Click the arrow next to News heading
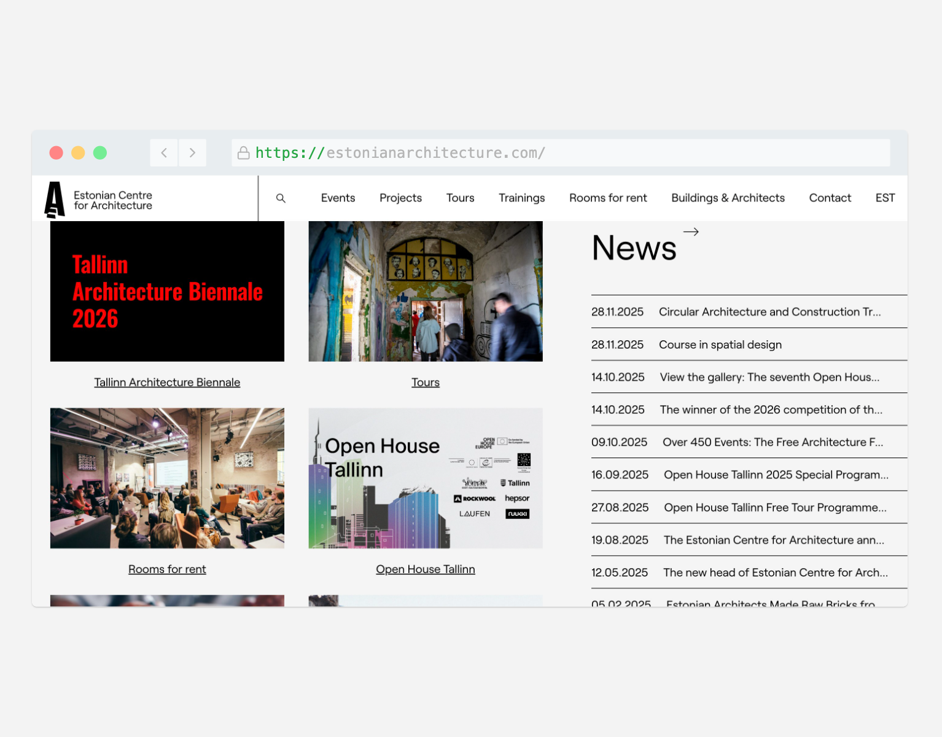 [691, 232]
